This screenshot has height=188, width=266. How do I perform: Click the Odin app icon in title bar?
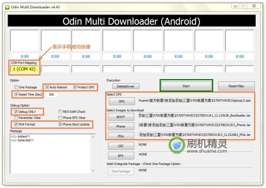(7, 7)
